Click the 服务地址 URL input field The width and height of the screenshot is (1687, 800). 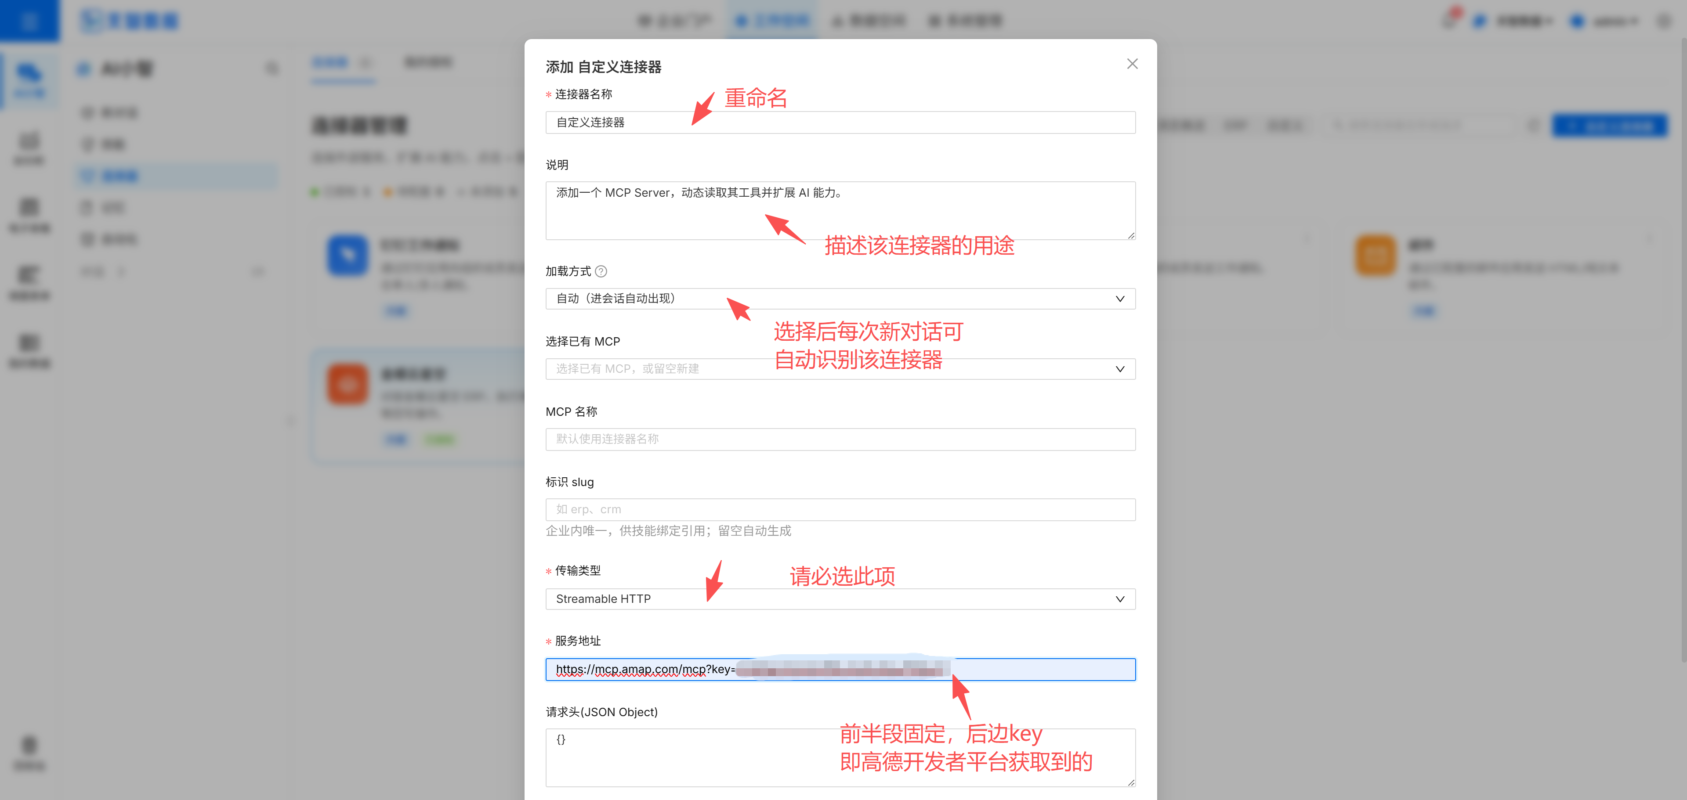coord(840,669)
